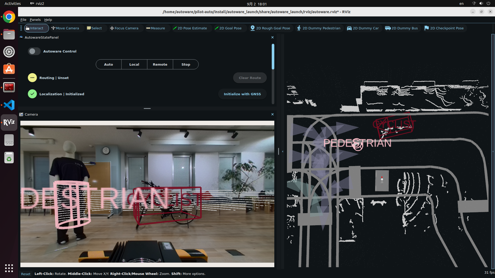Open the rviz2 app menu in top bar
The image size is (495, 278).
(37, 4)
